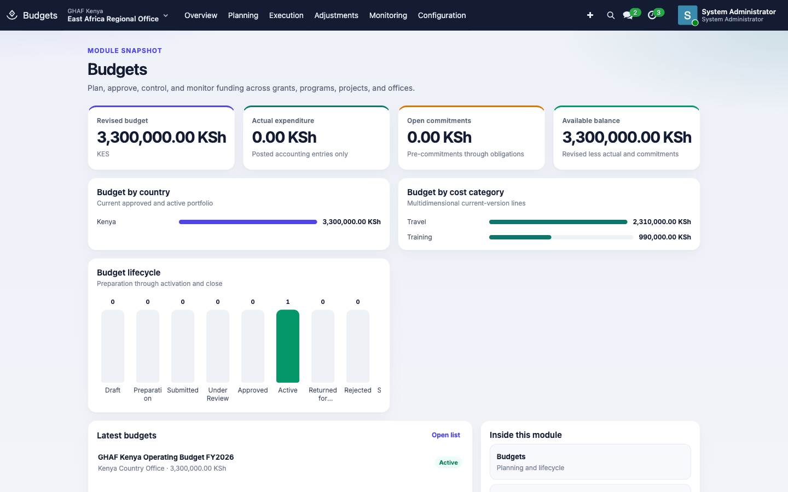Image resolution: width=788 pixels, height=492 pixels.
Task: Click the green Active lifecycle bar
Action: pos(288,346)
